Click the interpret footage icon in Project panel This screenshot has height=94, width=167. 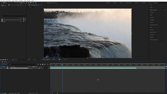(x=1, y=60)
